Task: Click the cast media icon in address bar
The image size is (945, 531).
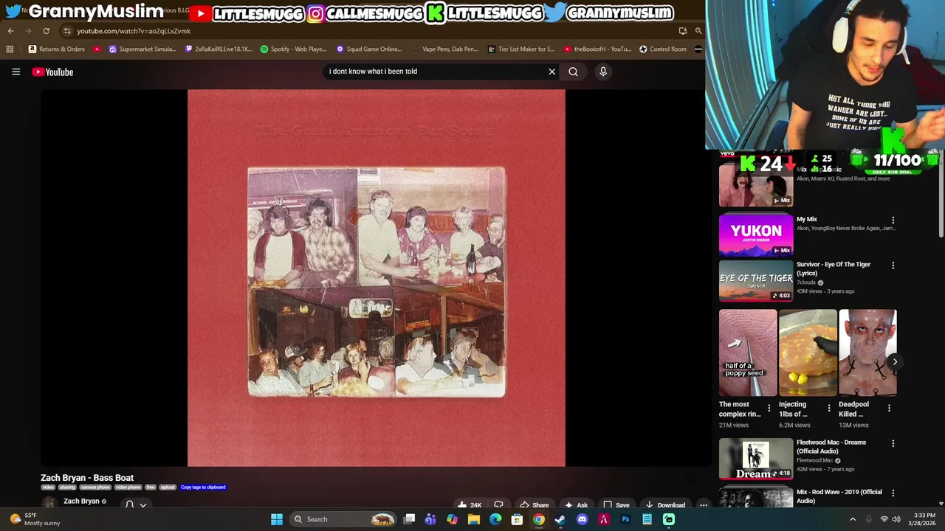Action: click(683, 31)
